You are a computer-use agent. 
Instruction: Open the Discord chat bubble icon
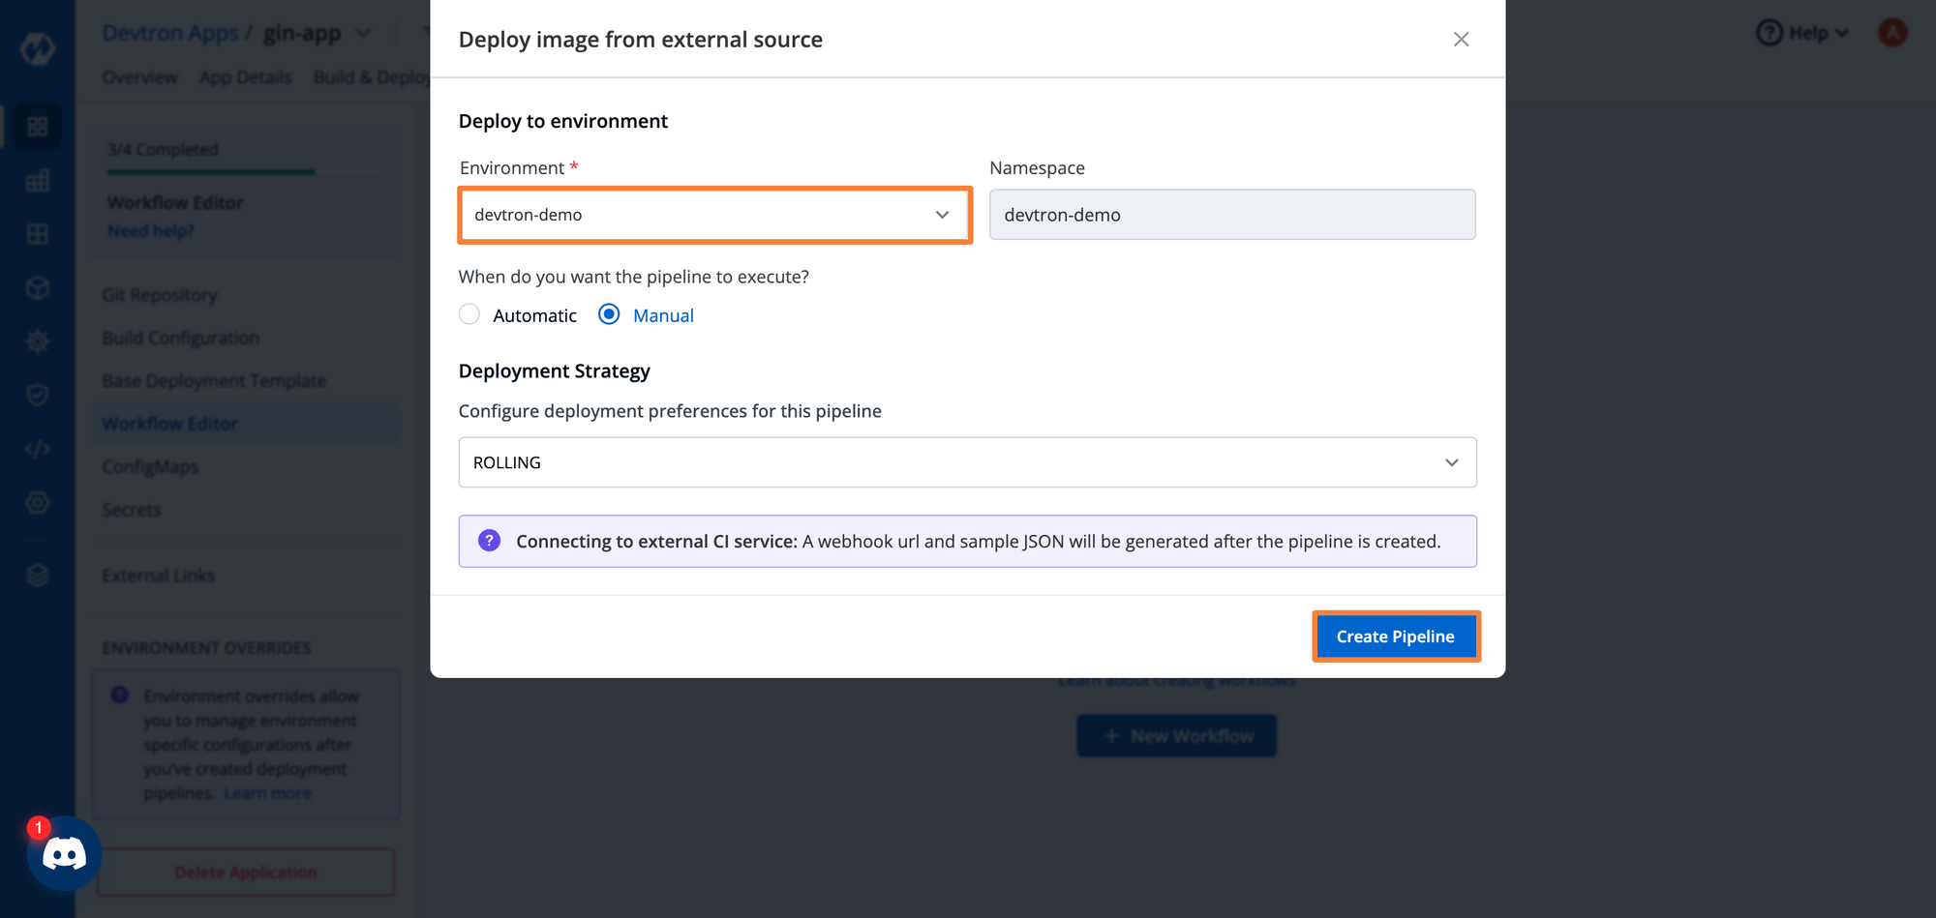pyautogui.click(x=64, y=853)
